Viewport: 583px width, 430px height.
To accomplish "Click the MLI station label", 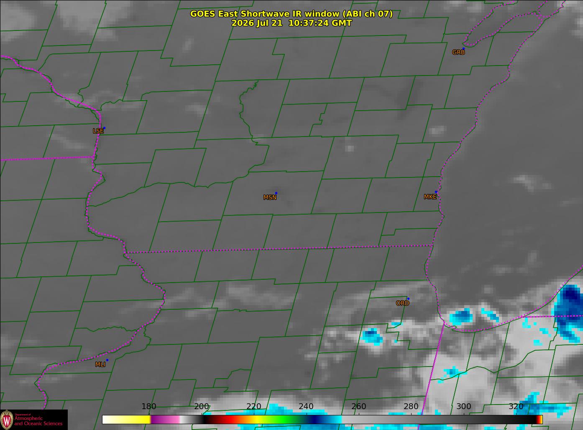I will click(x=100, y=364).
